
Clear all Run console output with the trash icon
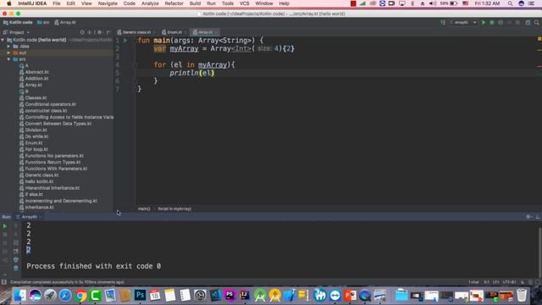[16, 268]
